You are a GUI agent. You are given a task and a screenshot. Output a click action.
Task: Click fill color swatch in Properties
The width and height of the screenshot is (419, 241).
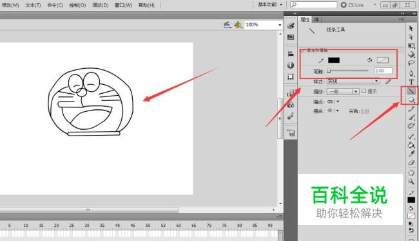pos(383,60)
